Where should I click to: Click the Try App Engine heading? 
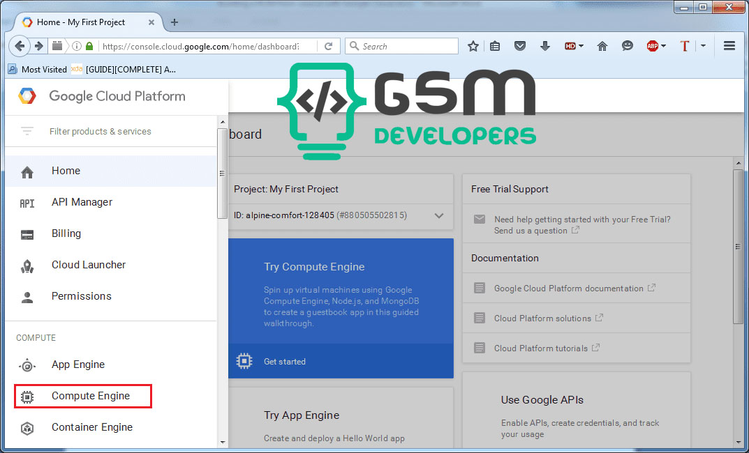tap(302, 415)
